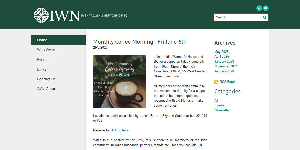Screen dimensions: 300x150
Task: Click the orange RSS Feed icon
Action: (x=216, y=82)
